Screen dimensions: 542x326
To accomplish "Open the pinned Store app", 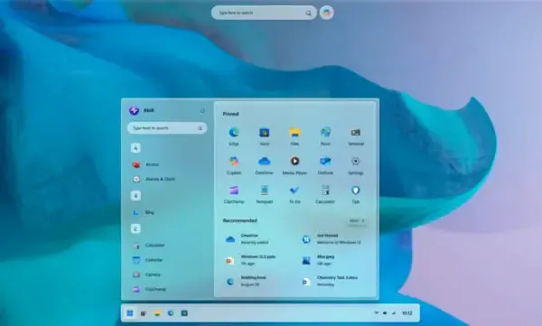I will point(265,136).
